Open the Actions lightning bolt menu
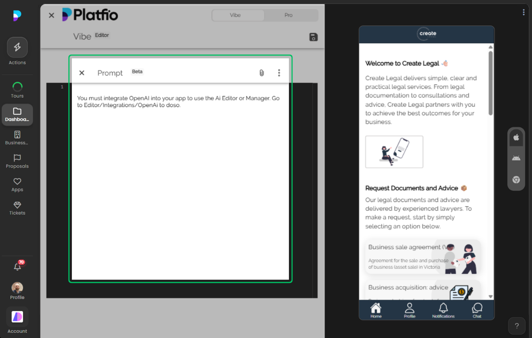 pyautogui.click(x=17, y=48)
